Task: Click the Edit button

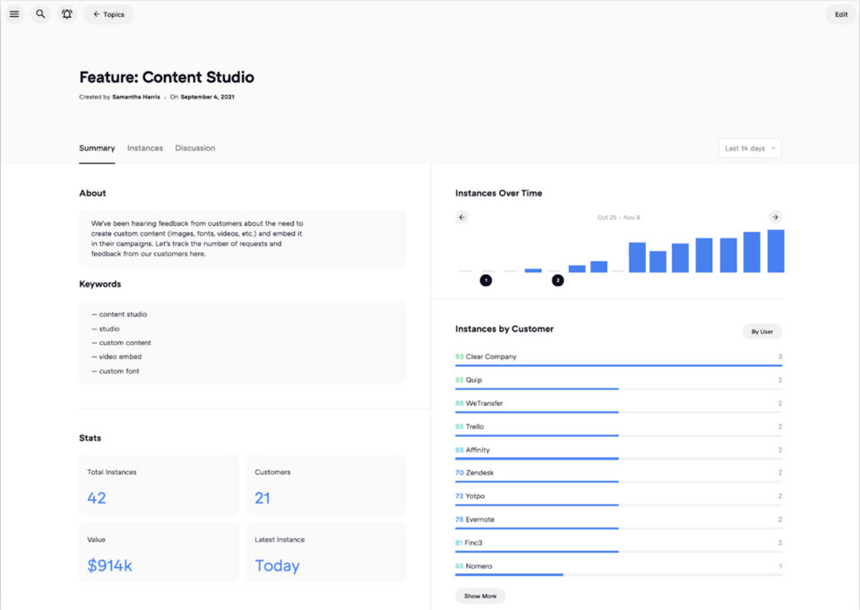Action: (840, 14)
